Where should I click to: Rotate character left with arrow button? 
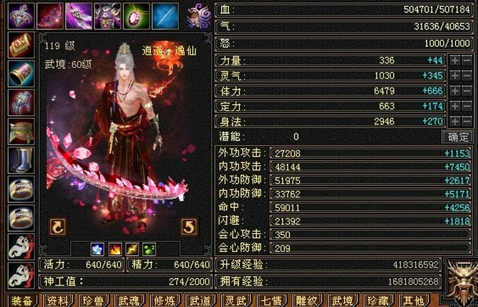click(58, 227)
